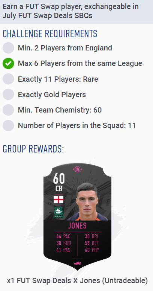Viewport: 153px width, 291px height.
Task: Click the green checkmark status icon
Action: pyautogui.click(x=8, y=64)
